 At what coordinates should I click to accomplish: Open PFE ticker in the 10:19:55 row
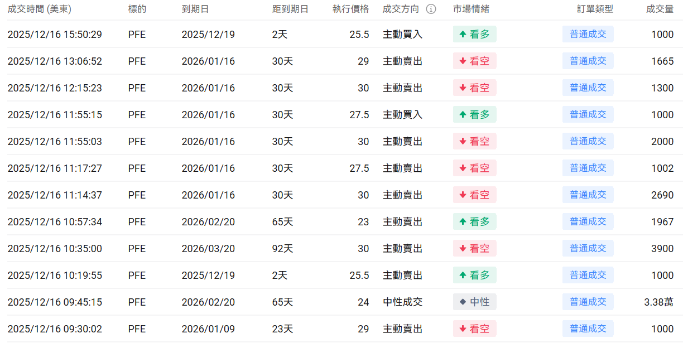[x=137, y=275]
